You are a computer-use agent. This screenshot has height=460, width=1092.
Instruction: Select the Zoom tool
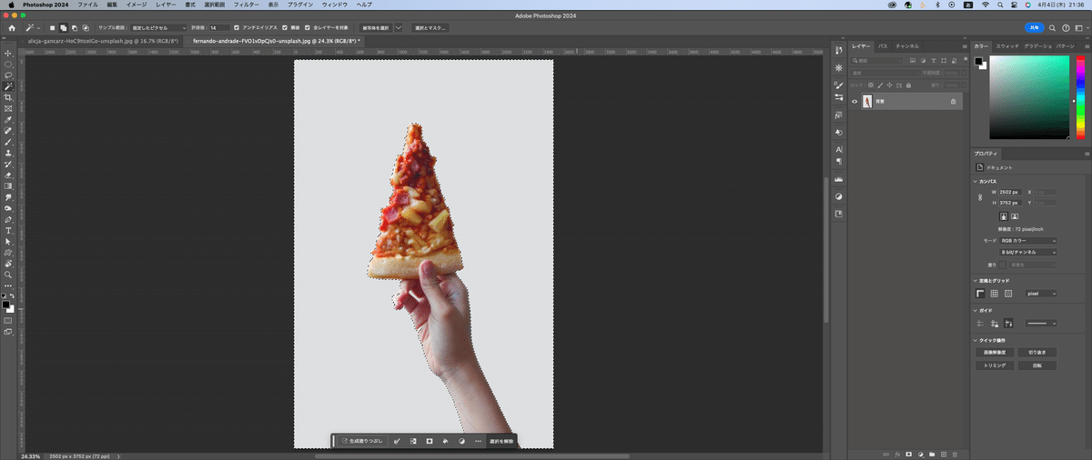8,275
